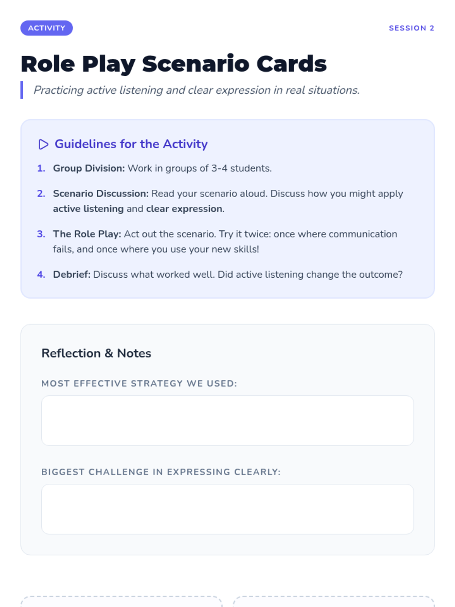Image resolution: width=455 pixels, height=607 pixels.
Task: Click the play triangle icon beside Guidelines
Action: [x=43, y=145]
